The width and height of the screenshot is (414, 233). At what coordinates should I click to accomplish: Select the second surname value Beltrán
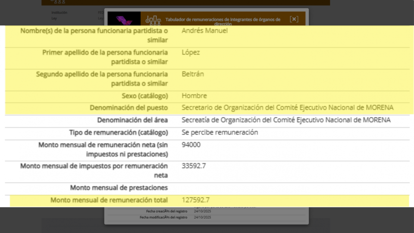tap(193, 74)
